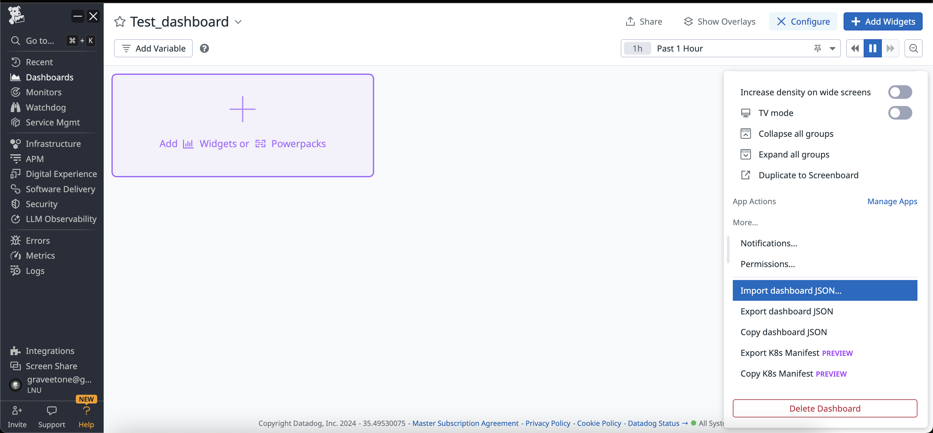Open LLM Observability in sidebar

61,219
